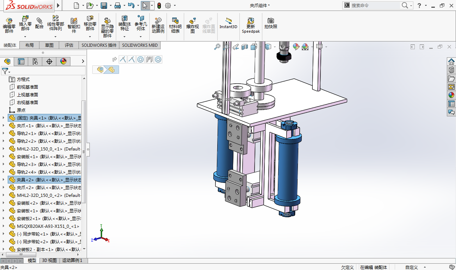The width and height of the screenshot is (456, 270).
Task: Click 显示隐藏的零部件 (Show Hidden Components)
Action: 107,27
